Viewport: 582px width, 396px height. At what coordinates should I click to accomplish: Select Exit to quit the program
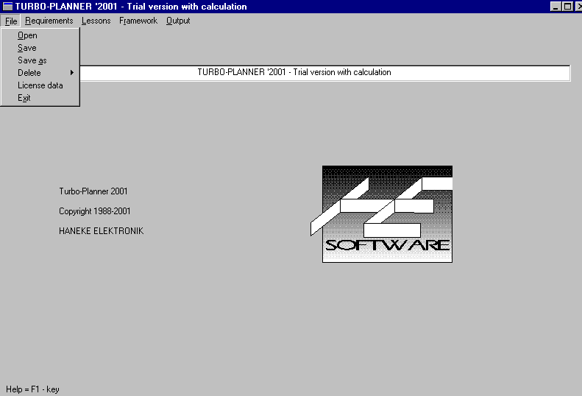tap(40, 98)
